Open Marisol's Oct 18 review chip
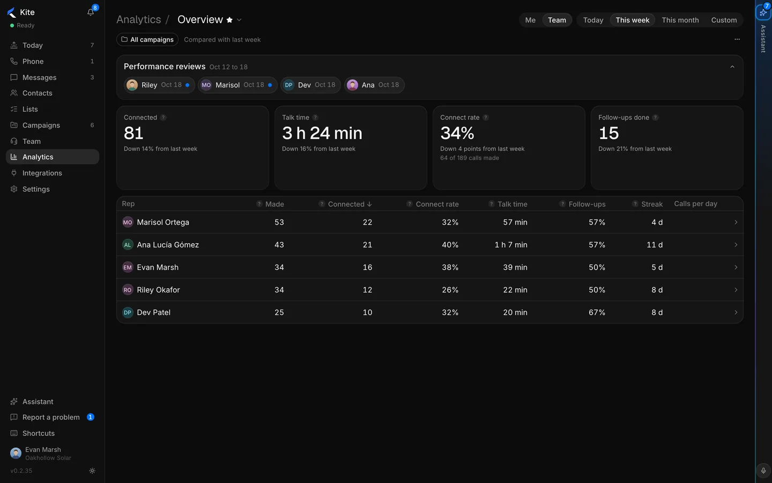This screenshot has width=772, height=483. [237, 85]
